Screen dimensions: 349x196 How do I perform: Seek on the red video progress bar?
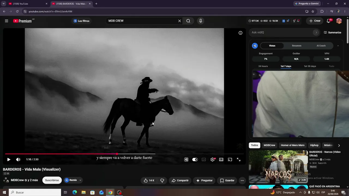coord(124,154)
